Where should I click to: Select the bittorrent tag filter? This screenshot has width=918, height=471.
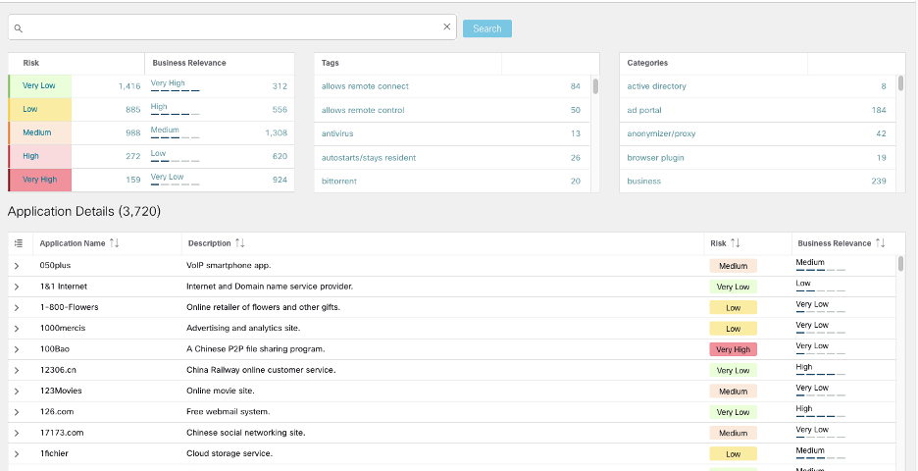339,181
